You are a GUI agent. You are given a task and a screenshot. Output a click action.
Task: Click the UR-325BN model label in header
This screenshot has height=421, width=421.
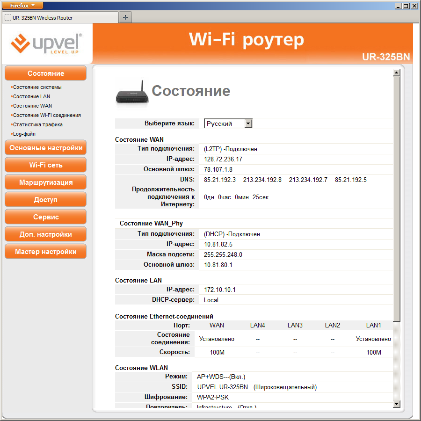[386, 57]
